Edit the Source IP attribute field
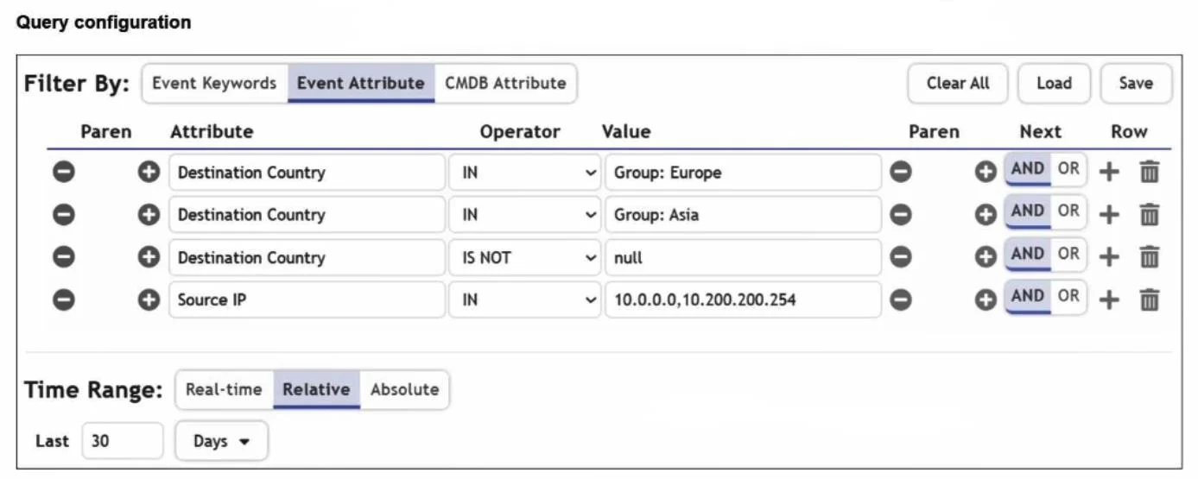Screen dimensions: 1198x479 pos(307,299)
